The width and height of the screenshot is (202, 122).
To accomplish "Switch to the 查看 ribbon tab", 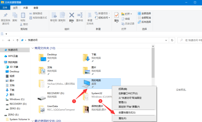I will (x=36, y=8).
